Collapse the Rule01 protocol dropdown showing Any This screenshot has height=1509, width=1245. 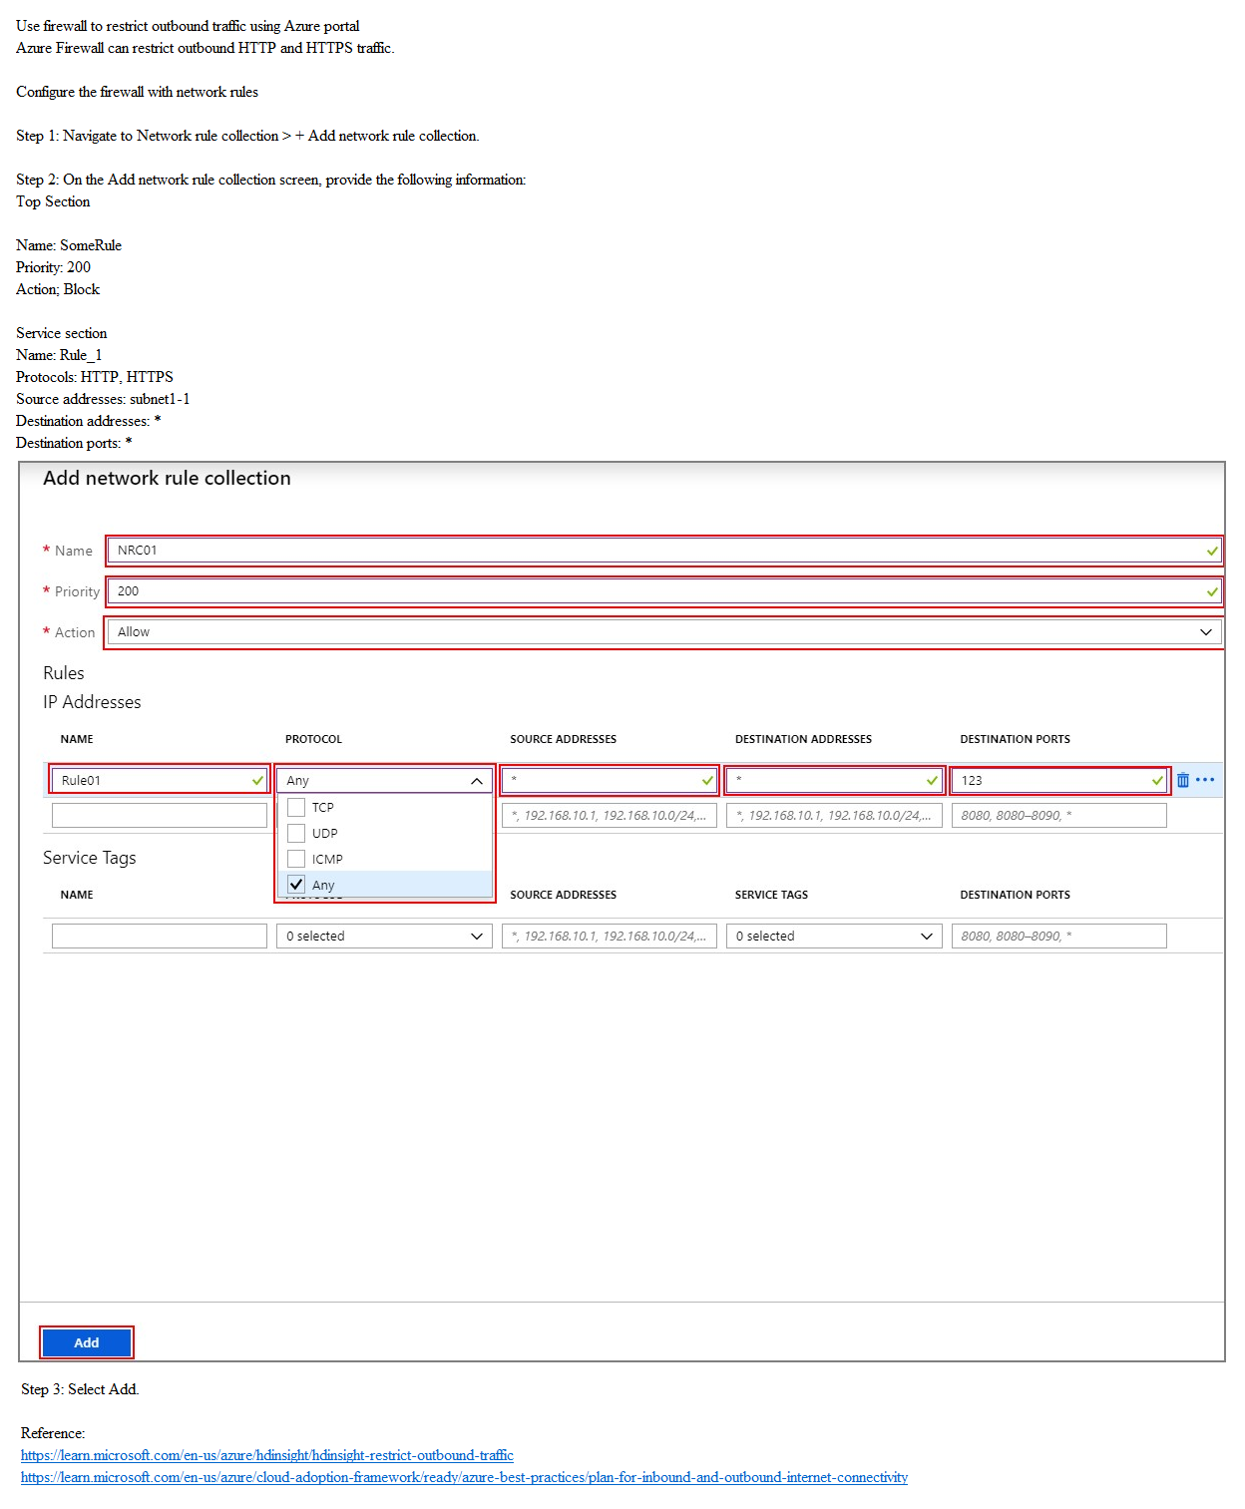click(x=384, y=780)
